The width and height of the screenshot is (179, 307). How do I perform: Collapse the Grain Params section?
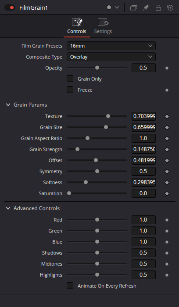coord(8,105)
